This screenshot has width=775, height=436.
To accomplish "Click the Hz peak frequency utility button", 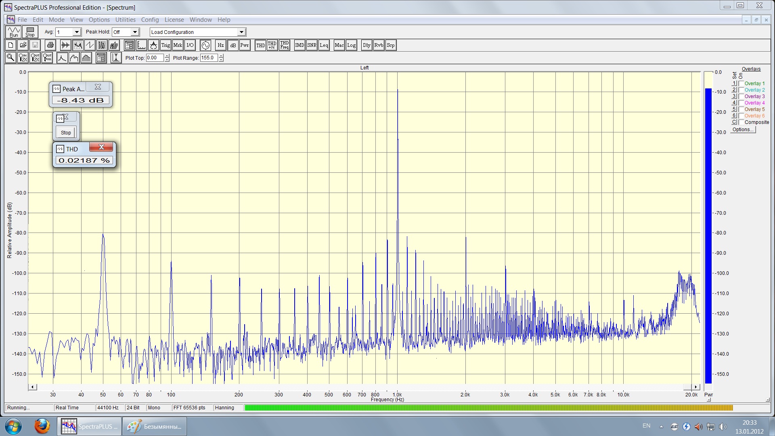I will pos(220,45).
